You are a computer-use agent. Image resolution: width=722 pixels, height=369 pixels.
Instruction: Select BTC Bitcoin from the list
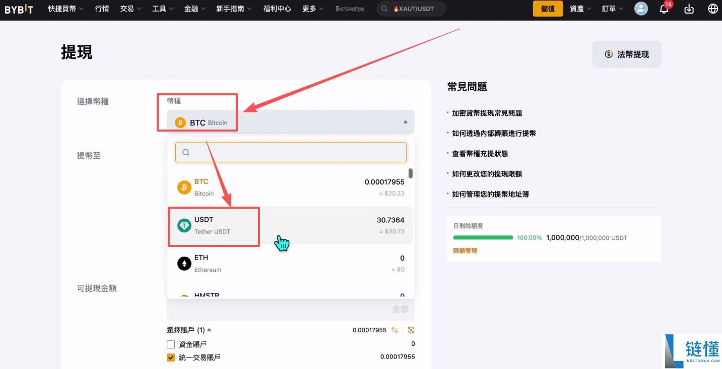(x=290, y=188)
